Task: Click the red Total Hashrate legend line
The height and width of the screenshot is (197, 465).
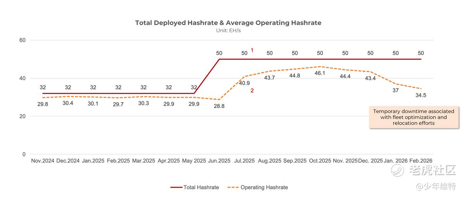Action: coord(176,187)
